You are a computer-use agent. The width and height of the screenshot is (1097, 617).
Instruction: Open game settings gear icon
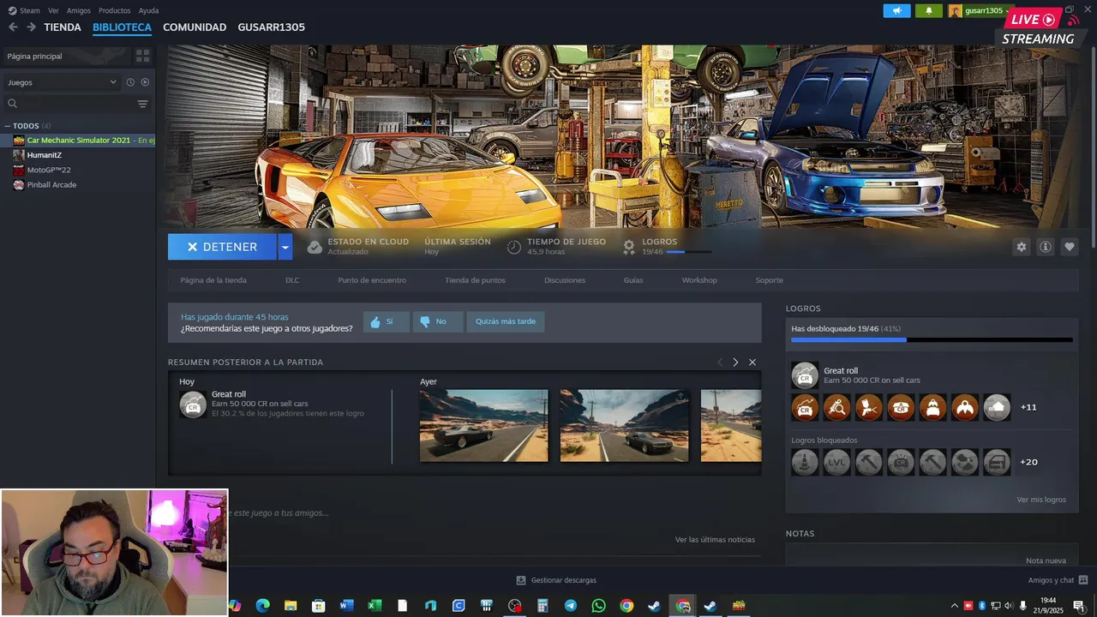point(1021,247)
